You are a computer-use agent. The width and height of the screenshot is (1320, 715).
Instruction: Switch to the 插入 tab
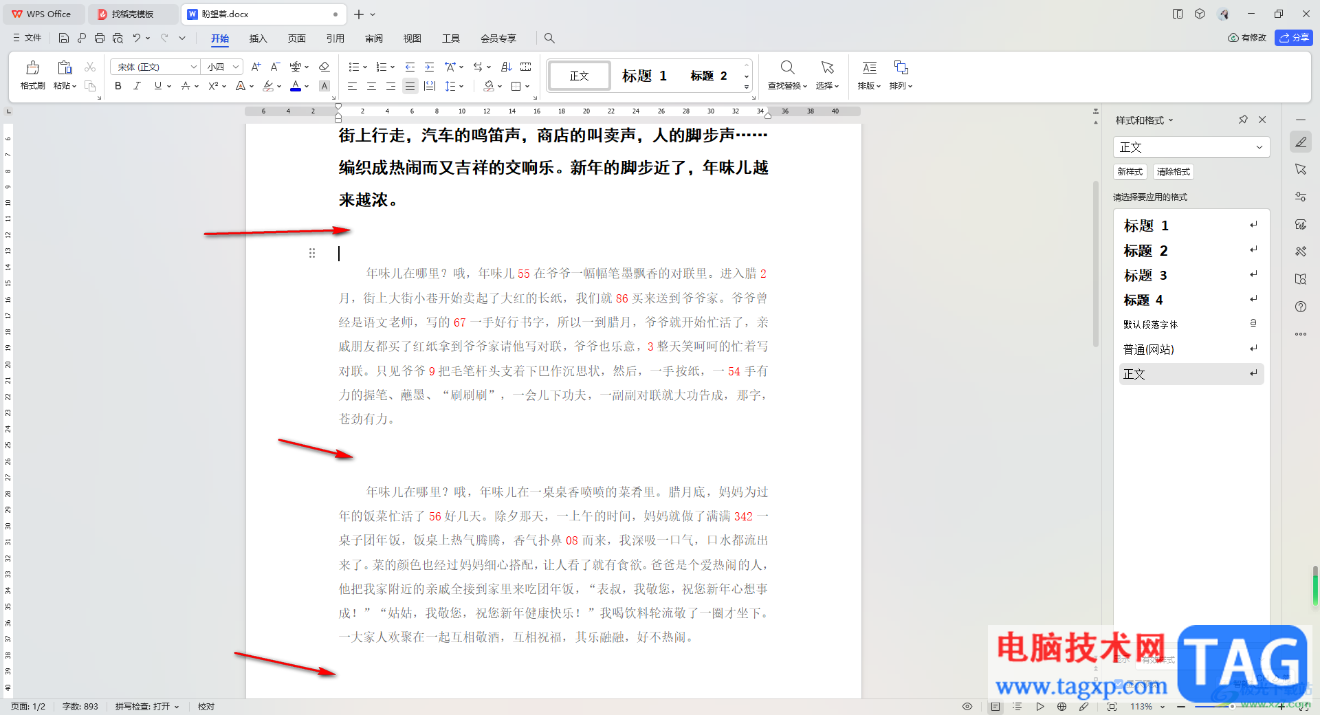click(258, 38)
